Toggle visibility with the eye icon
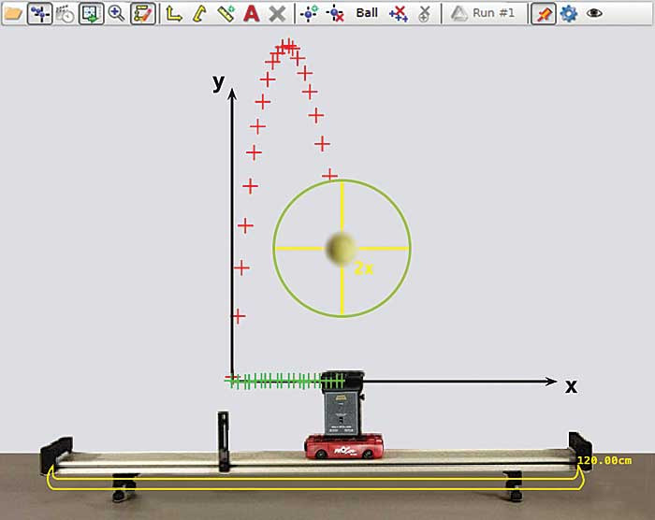The image size is (655, 520). click(x=594, y=13)
